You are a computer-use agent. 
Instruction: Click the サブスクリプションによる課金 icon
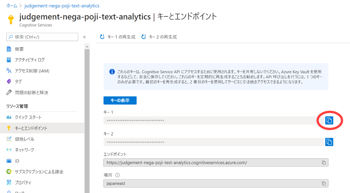pyautogui.click(x=9, y=172)
